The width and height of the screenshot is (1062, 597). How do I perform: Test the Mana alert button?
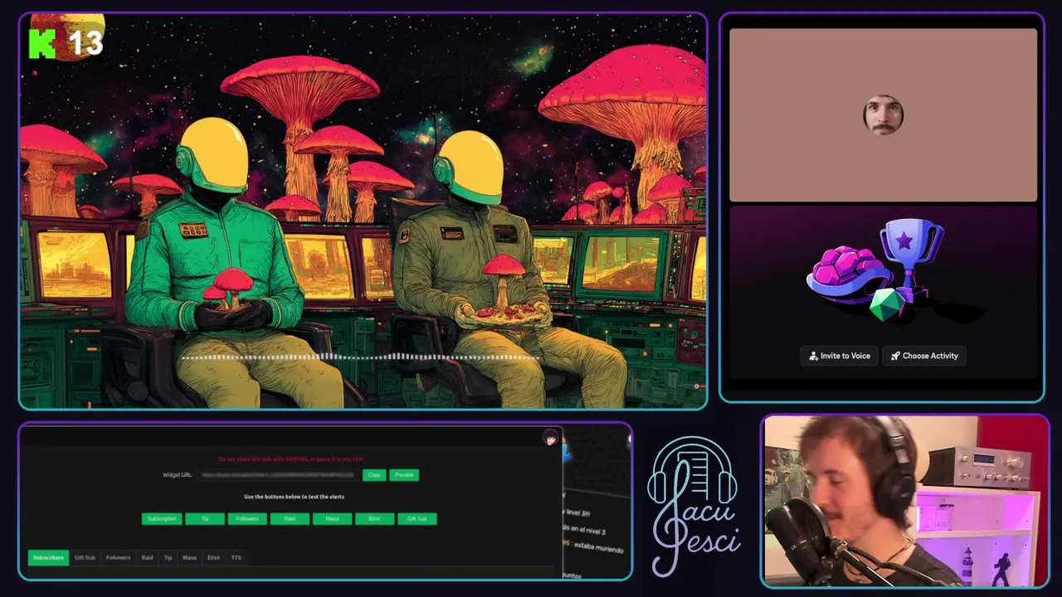pyautogui.click(x=332, y=519)
